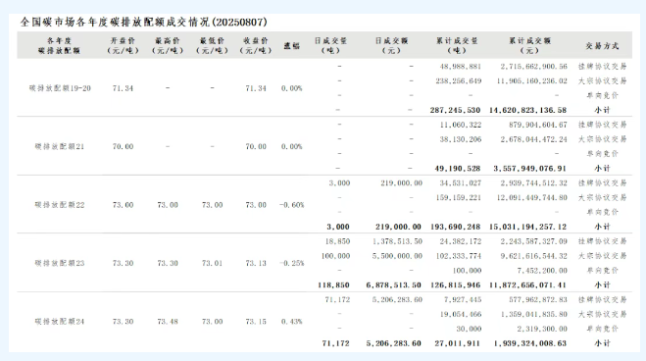This screenshot has height=361, width=646.
Task: Click subtotal amount 1,939,324,008.63
Action: (x=529, y=343)
